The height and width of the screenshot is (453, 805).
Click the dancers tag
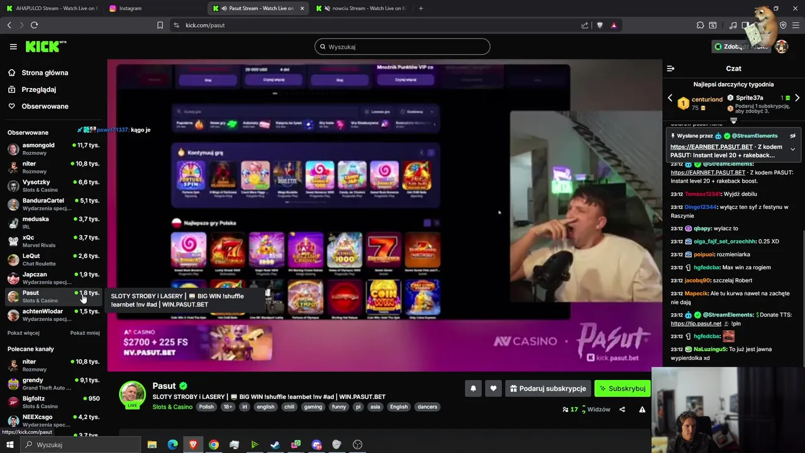tap(427, 407)
